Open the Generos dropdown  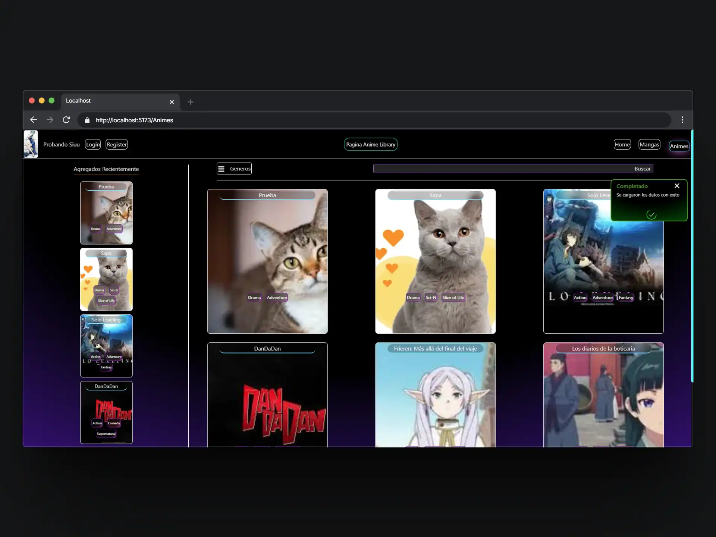(x=234, y=169)
